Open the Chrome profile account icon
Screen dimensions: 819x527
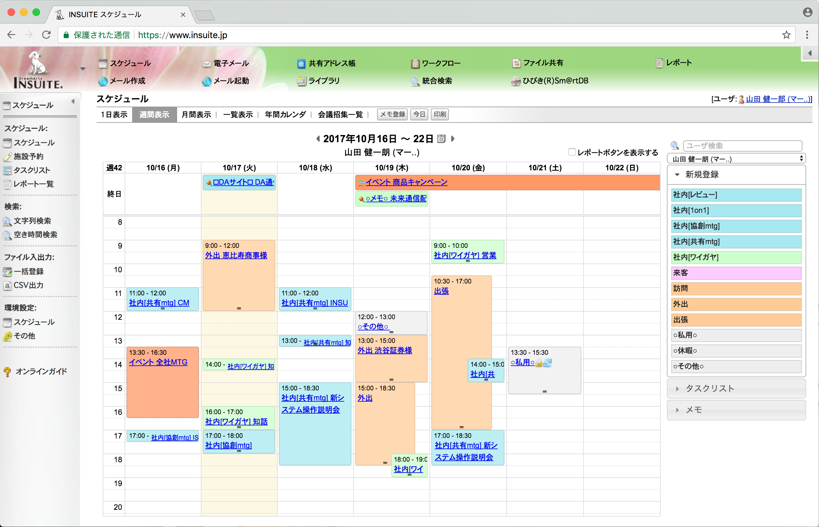(x=807, y=12)
